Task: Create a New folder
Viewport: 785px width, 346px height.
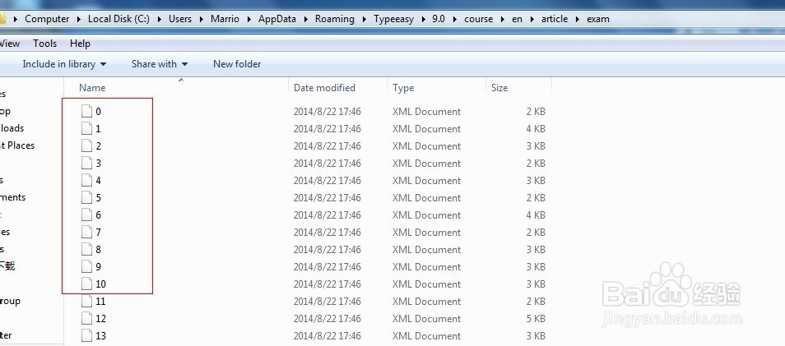Action: (x=237, y=64)
